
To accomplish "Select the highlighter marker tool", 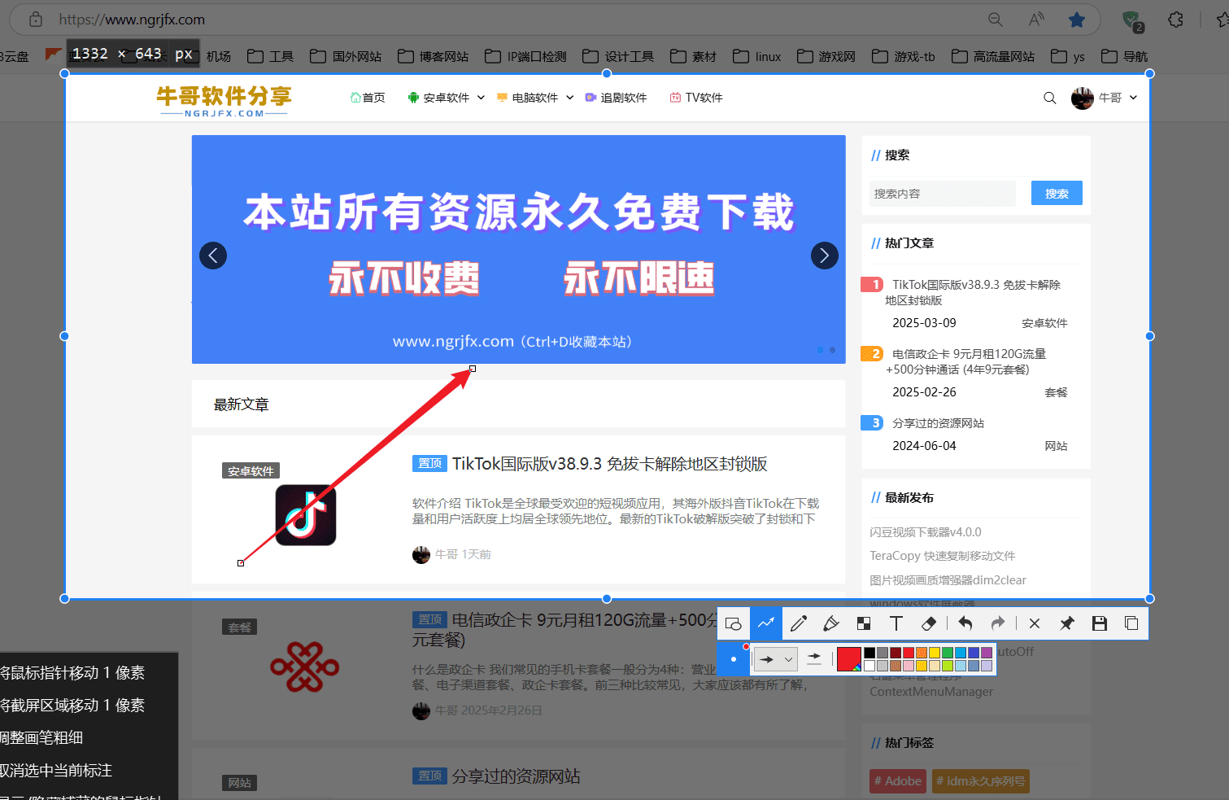I will point(830,623).
